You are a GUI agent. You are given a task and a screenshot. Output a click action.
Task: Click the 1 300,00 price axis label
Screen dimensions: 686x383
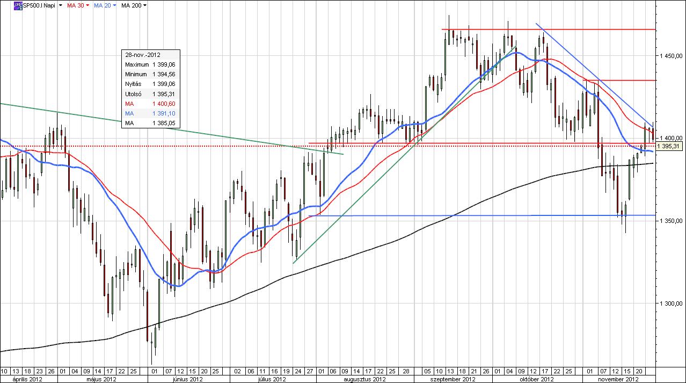(x=670, y=303)
